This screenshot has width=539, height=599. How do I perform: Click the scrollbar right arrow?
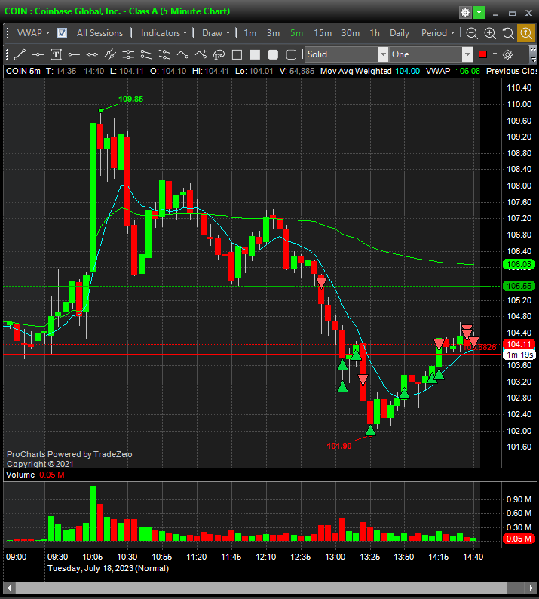tap(531, 588)
